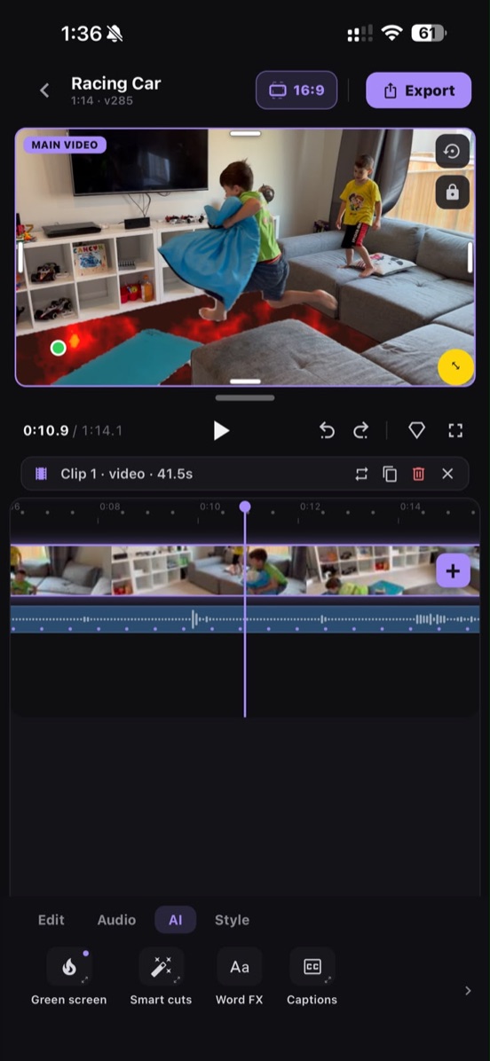This screenshot has height=1061, width=490.
Task: Click the purple playhead marker on timeline
Action: [245, 507]
